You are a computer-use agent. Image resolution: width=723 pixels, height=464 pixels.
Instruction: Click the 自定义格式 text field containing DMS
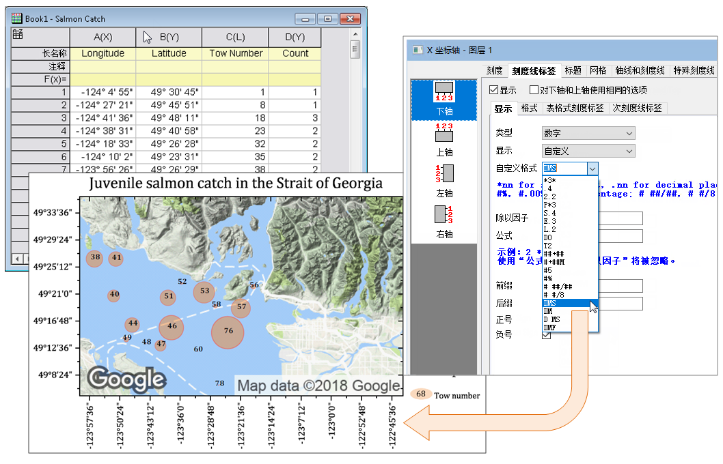565,169
